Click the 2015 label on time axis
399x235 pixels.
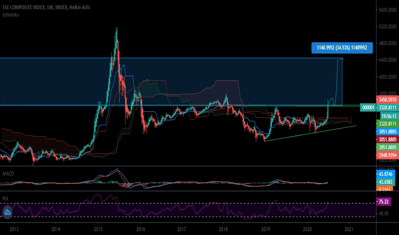pos(98,229)
